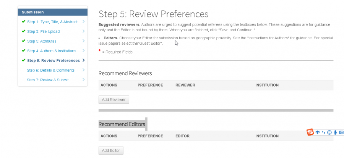344x158 pixels.
Task: Navigate to Step 6: Details & Comments
Action: click(50, 70)
